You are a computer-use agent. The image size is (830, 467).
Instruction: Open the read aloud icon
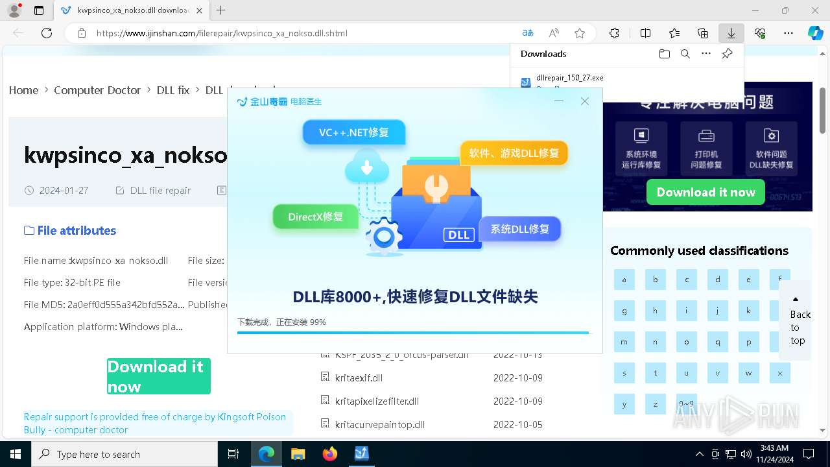[554, 33]
